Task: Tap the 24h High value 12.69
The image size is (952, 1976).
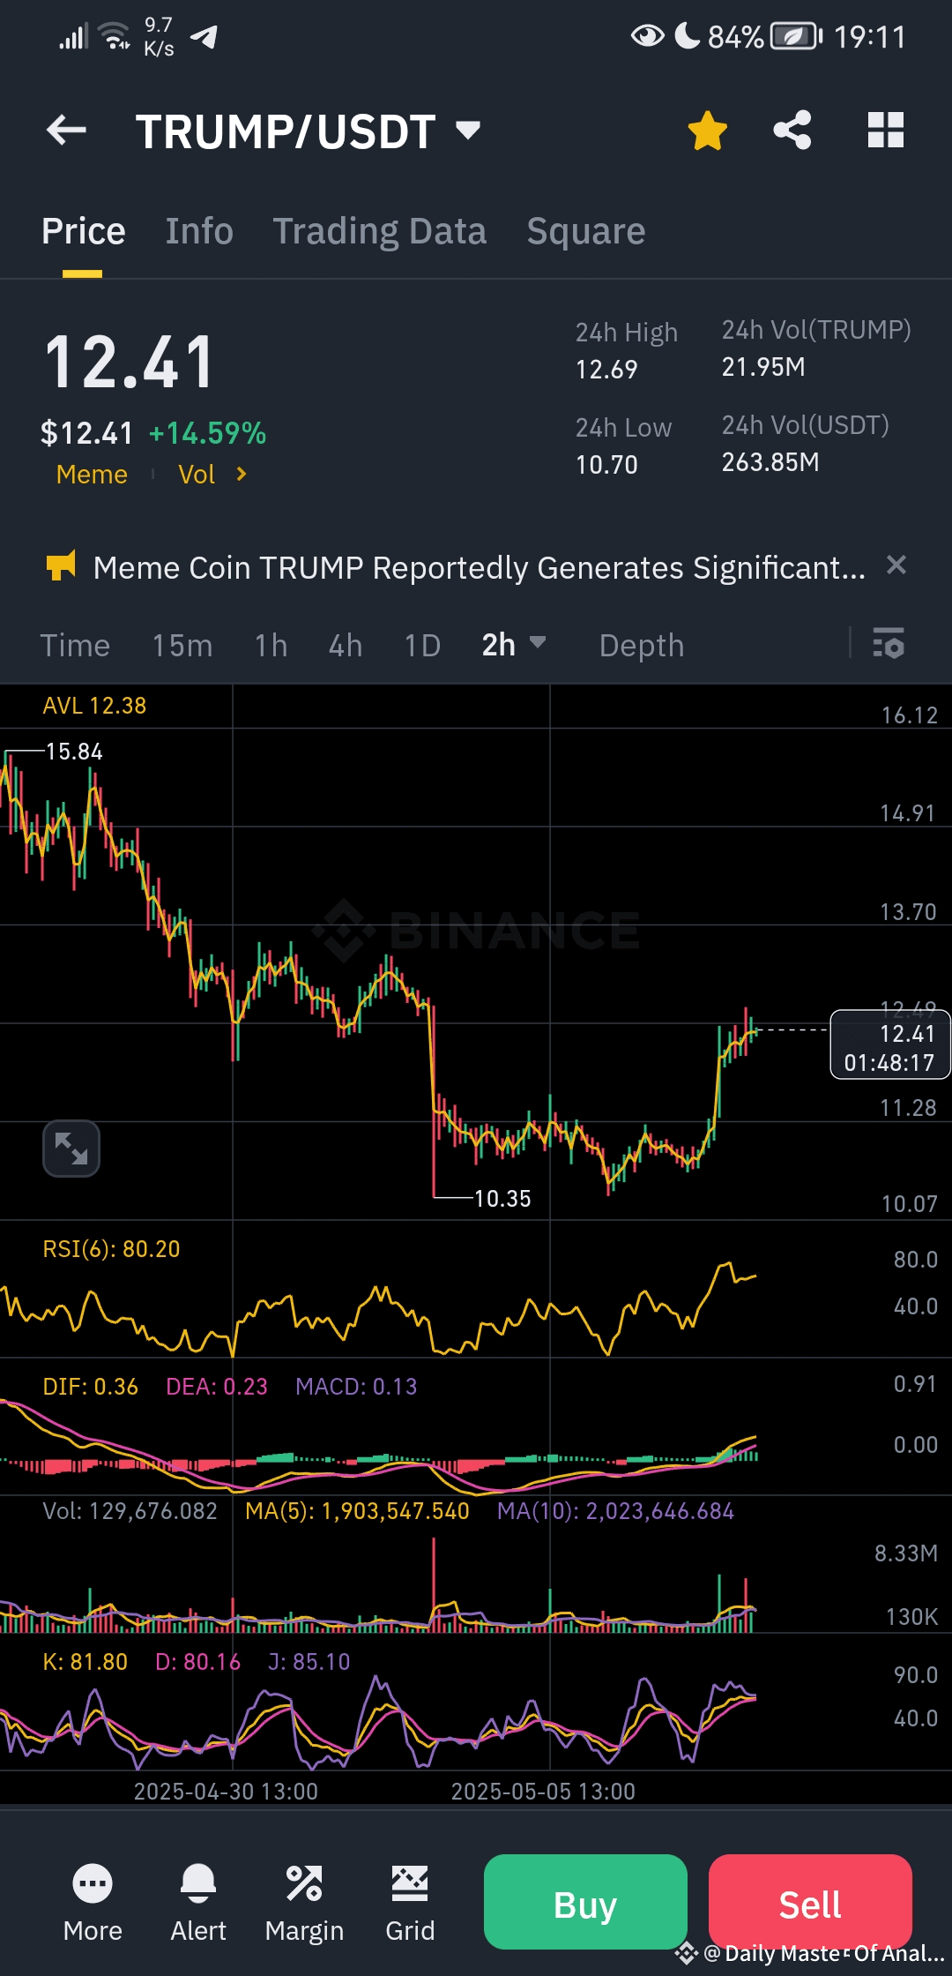Action: coord(606,370)
